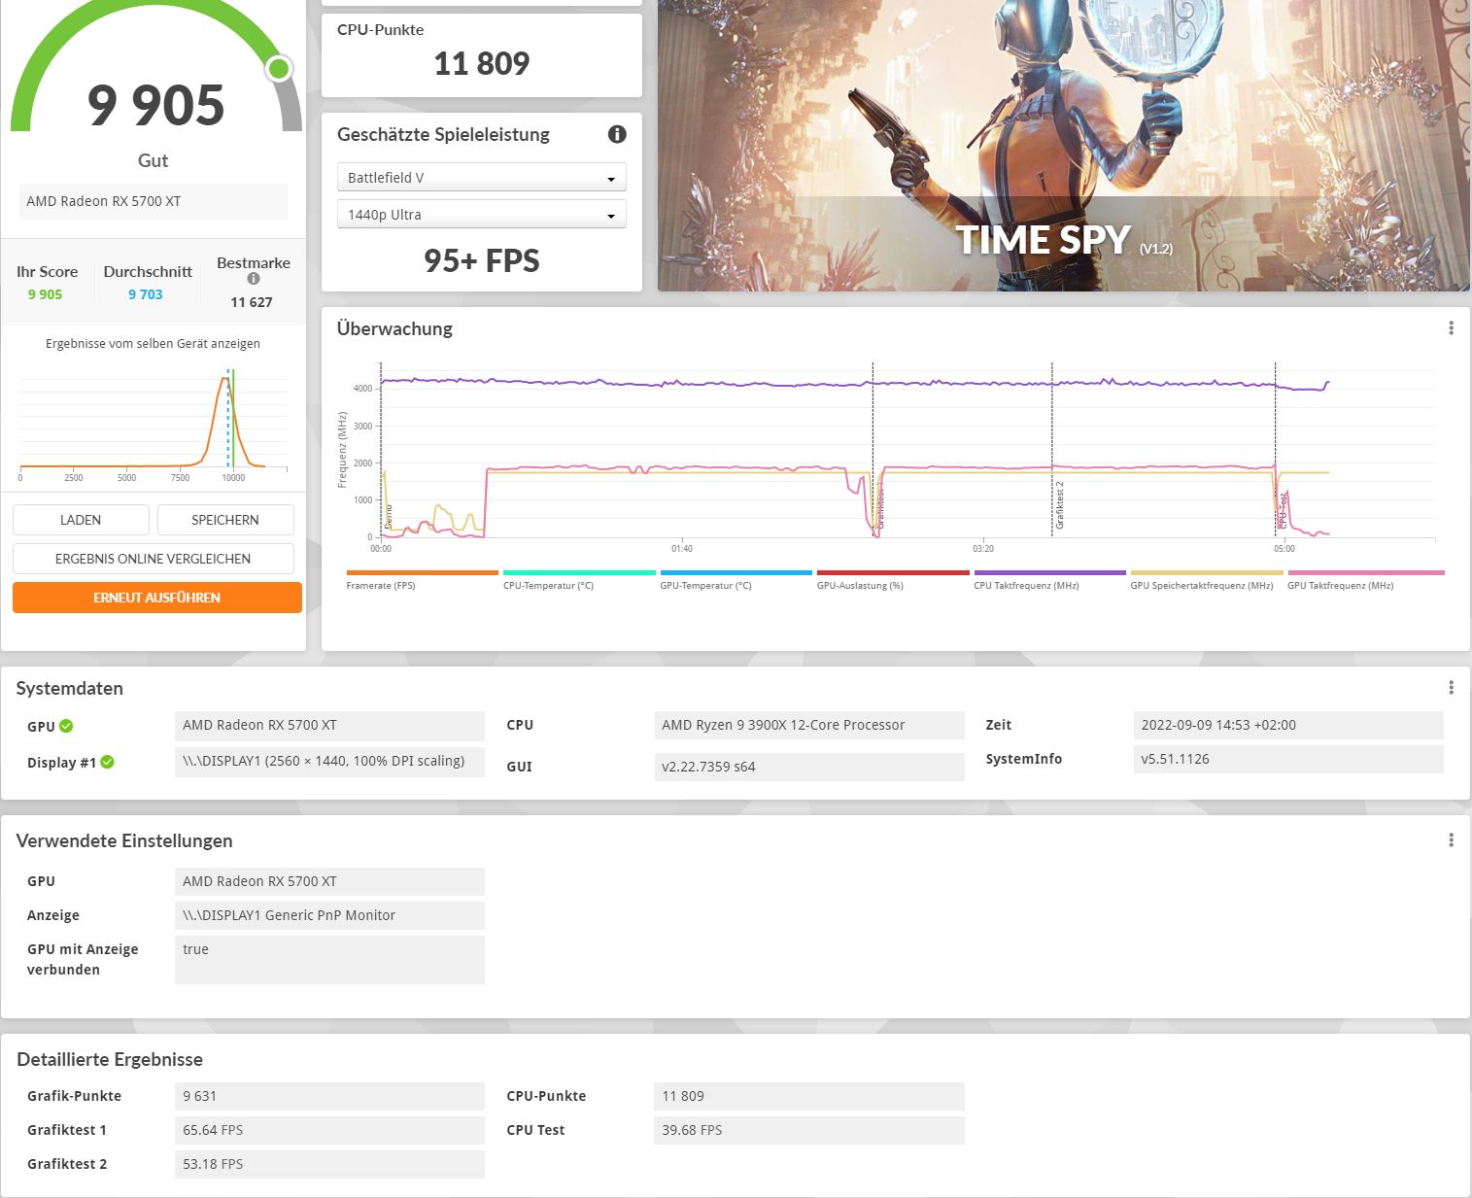Click the Ihr Score value 9 905
Screen dimensions: 1472x1198
click(x=45, y=294)
